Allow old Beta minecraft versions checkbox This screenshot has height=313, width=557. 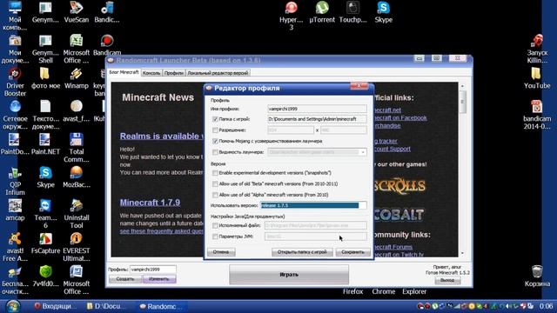[x=215, y=183]
